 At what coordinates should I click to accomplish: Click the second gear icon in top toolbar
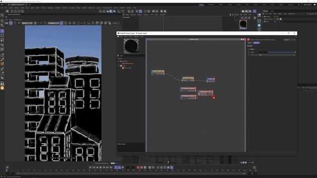pos(165,11)
